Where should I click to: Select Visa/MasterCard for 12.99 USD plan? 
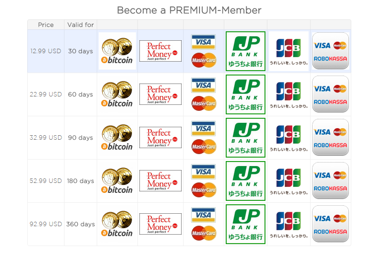pyautogui.click(x=203, y=51)
